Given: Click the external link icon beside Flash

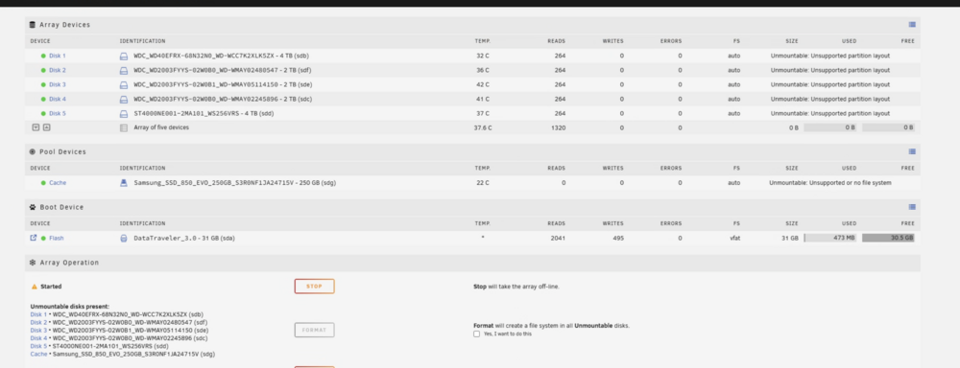Looking at the screenshot, I should (34, 238).
